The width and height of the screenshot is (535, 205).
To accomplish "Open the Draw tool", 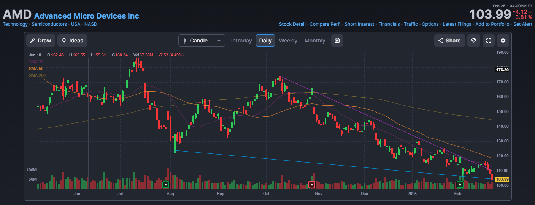I will coord(41,41).
